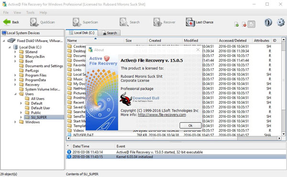Sort by the Name column header

tap(95, 41)
